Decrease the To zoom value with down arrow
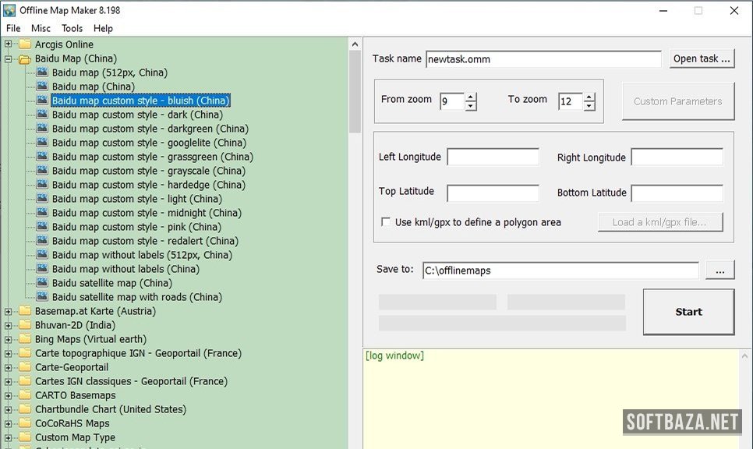This screenshot has height=449, width=753. 589,106
